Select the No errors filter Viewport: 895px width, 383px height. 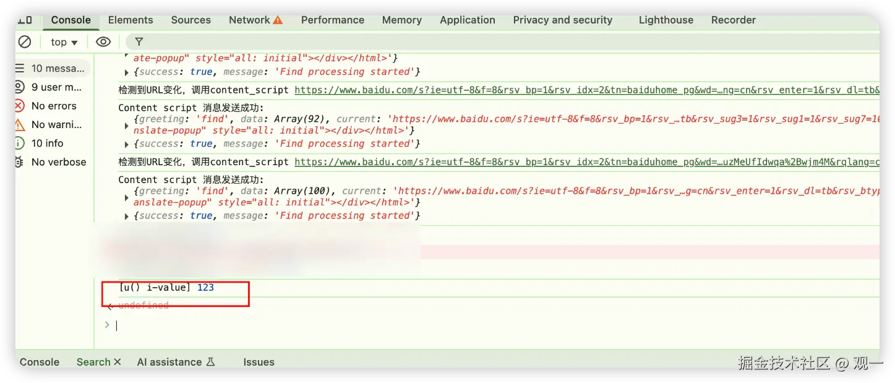coord(53,106)
